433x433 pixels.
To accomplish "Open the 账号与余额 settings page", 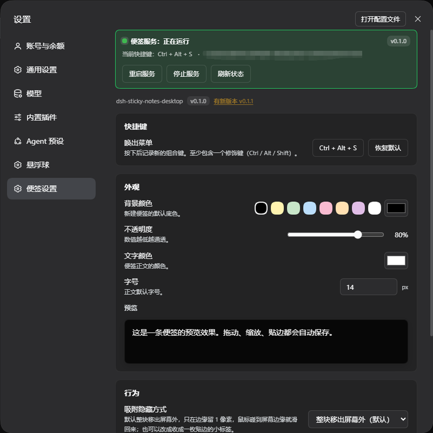I will [x=51, y=46].
